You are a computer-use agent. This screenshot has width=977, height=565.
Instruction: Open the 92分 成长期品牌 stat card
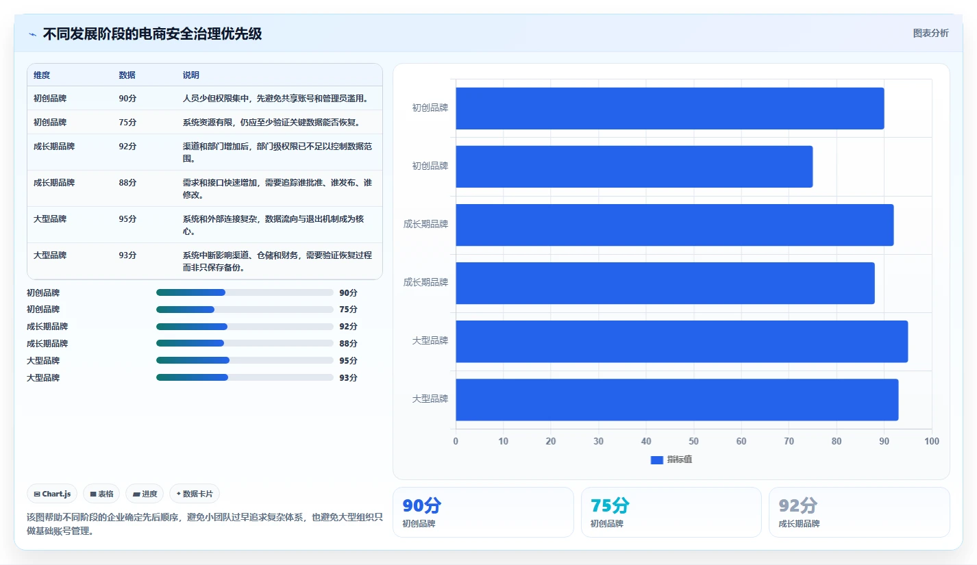859,512
